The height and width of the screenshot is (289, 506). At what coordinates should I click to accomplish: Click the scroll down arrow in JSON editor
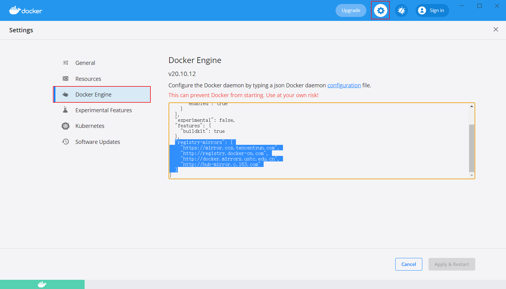pyautogui.click(x=472, y=176)
